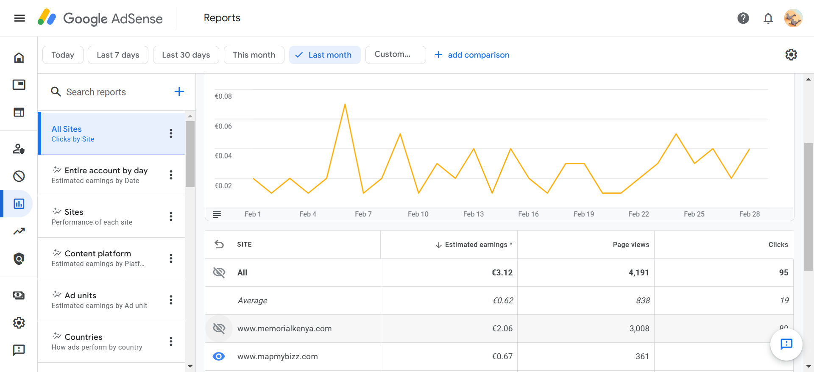814x372 pixels.
Task: Open more options for Entire account by day
Action: (x=171, y=175)
